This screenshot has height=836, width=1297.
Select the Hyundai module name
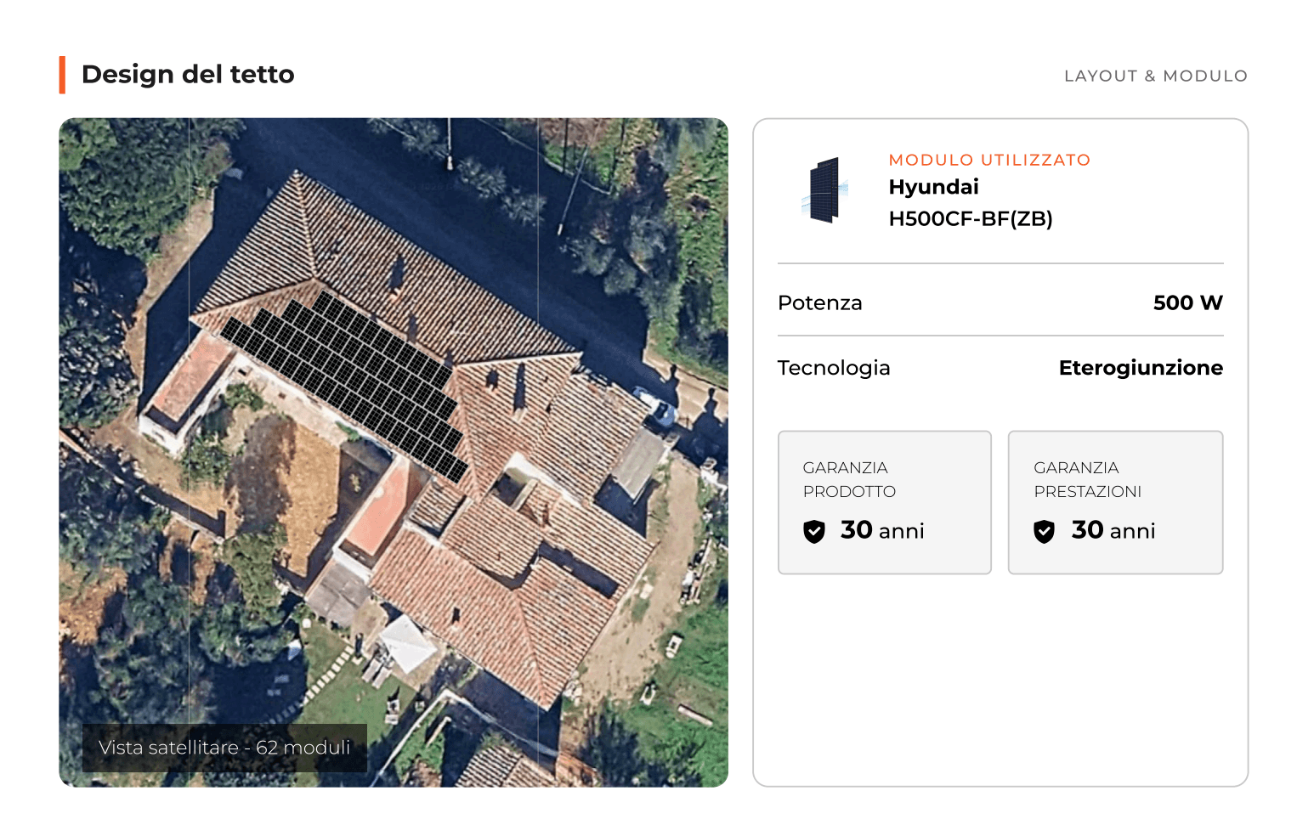pos(933,187)
